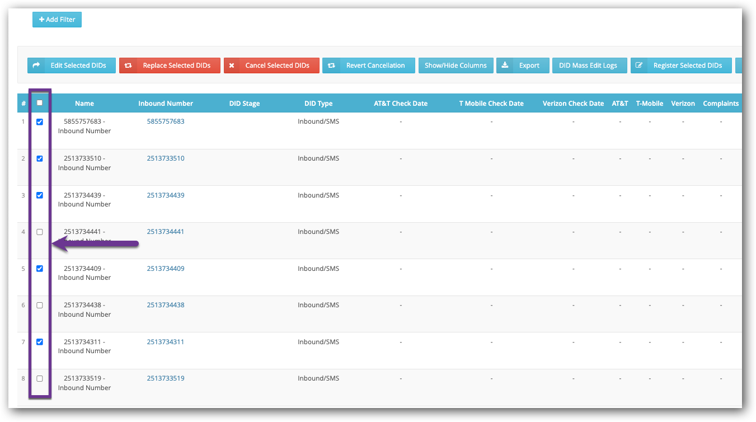Uncheck the checkbox for 2513733510

pyautogui.click(x=40, y=159)
